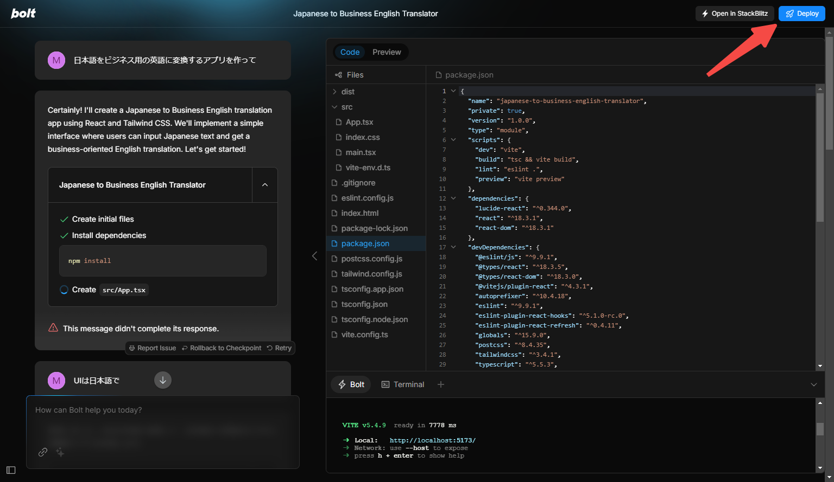The image size is (834, 482).
Task: Fold the dependencies block at line 12
Action: (x=453, y=198)
